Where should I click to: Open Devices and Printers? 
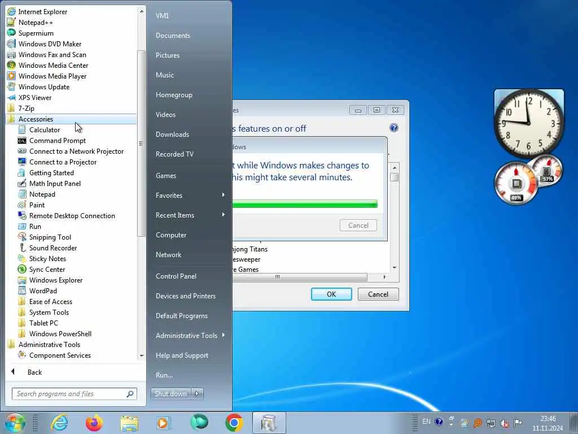(185, 296)
